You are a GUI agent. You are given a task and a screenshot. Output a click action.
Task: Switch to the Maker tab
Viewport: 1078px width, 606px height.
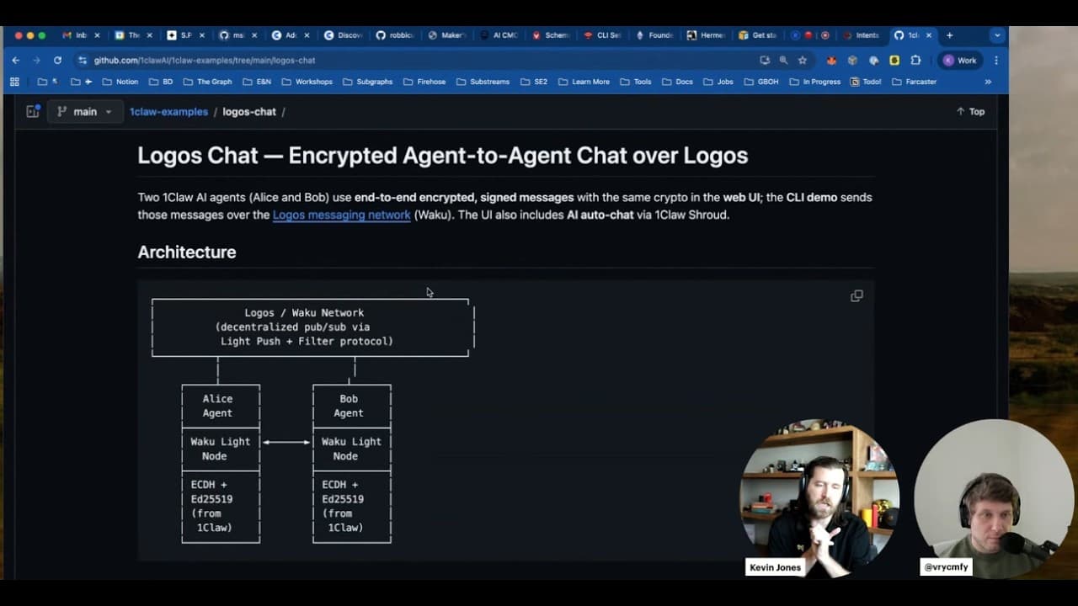click(x=446, y=35)
